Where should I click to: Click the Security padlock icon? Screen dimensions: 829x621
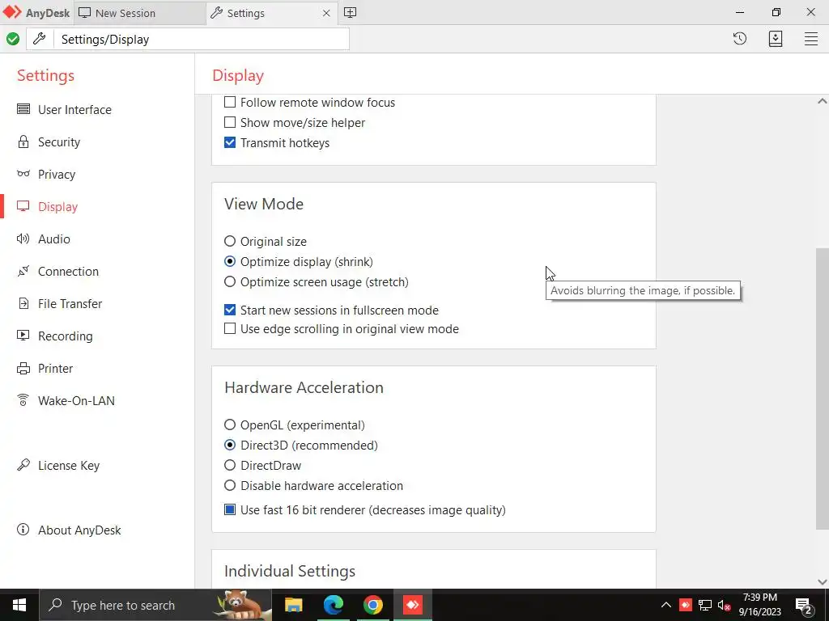click(23, 142)
